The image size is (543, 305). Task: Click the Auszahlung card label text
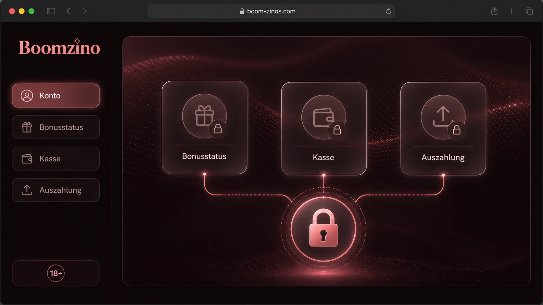[x=443, y=158]
